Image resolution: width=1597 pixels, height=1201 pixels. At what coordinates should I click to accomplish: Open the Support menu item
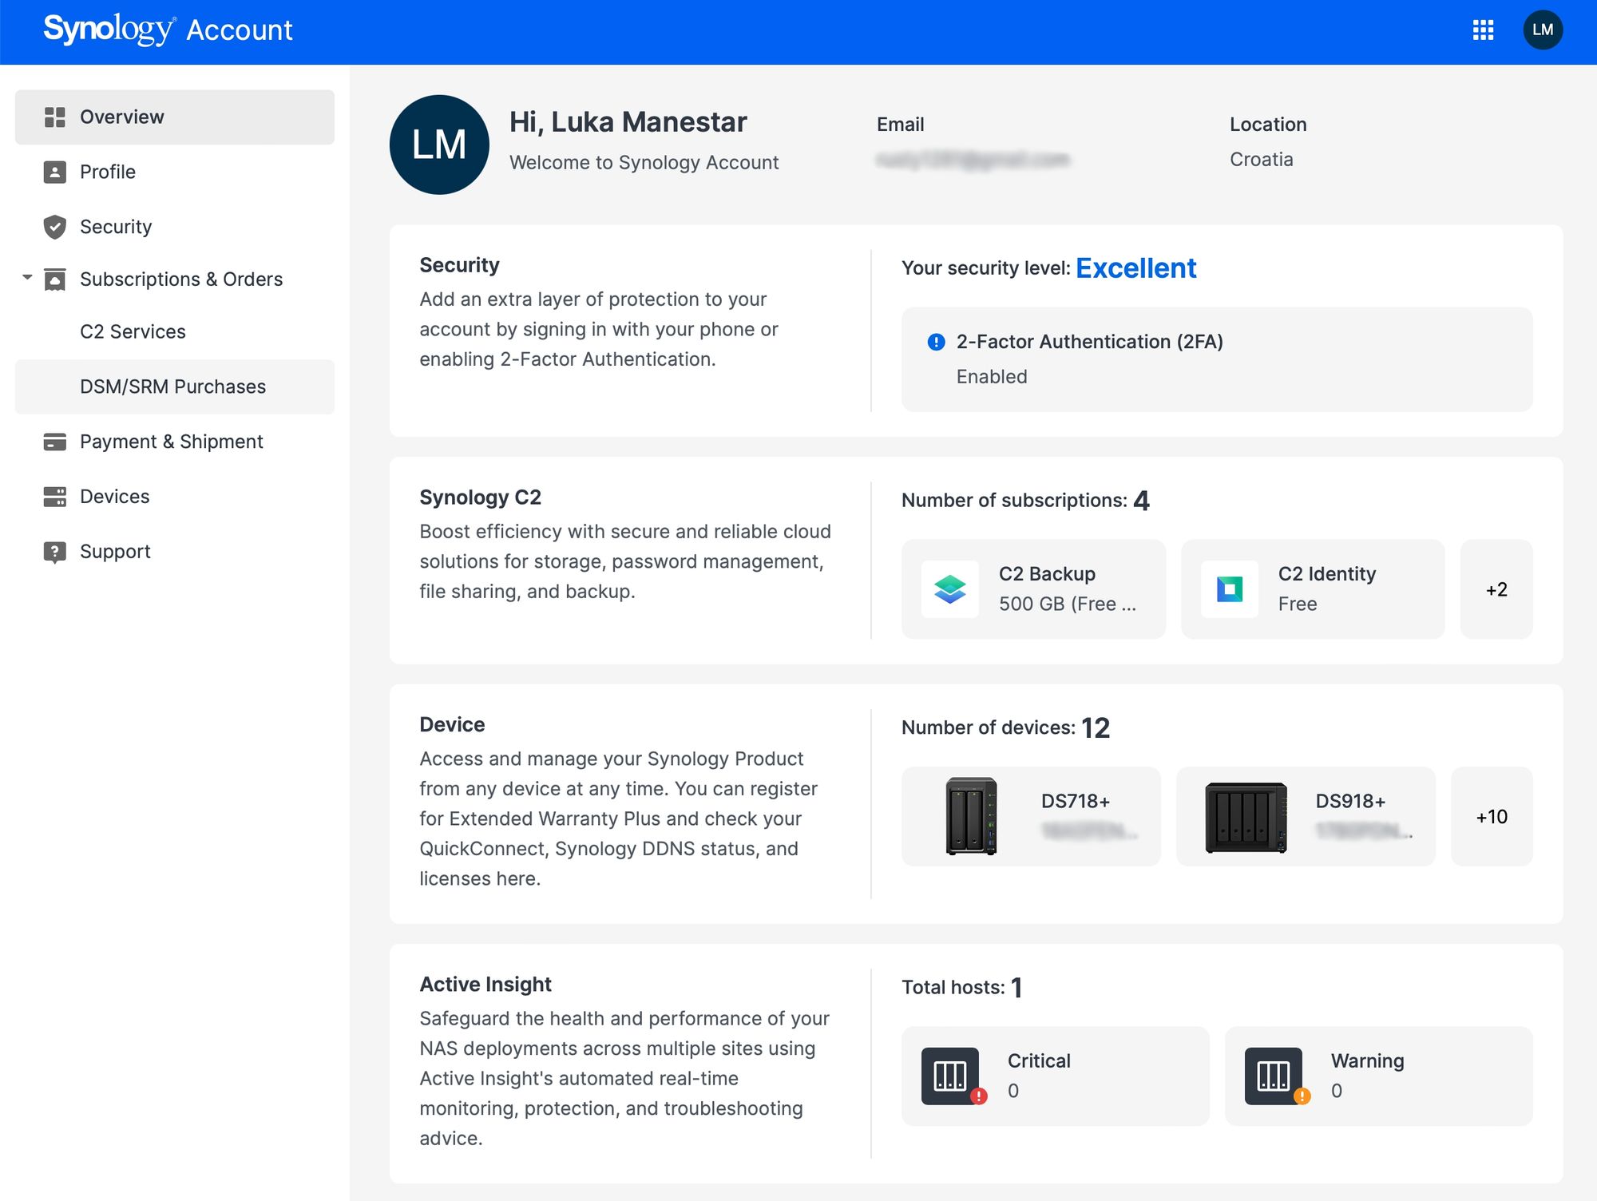click(x=175, y=552)
